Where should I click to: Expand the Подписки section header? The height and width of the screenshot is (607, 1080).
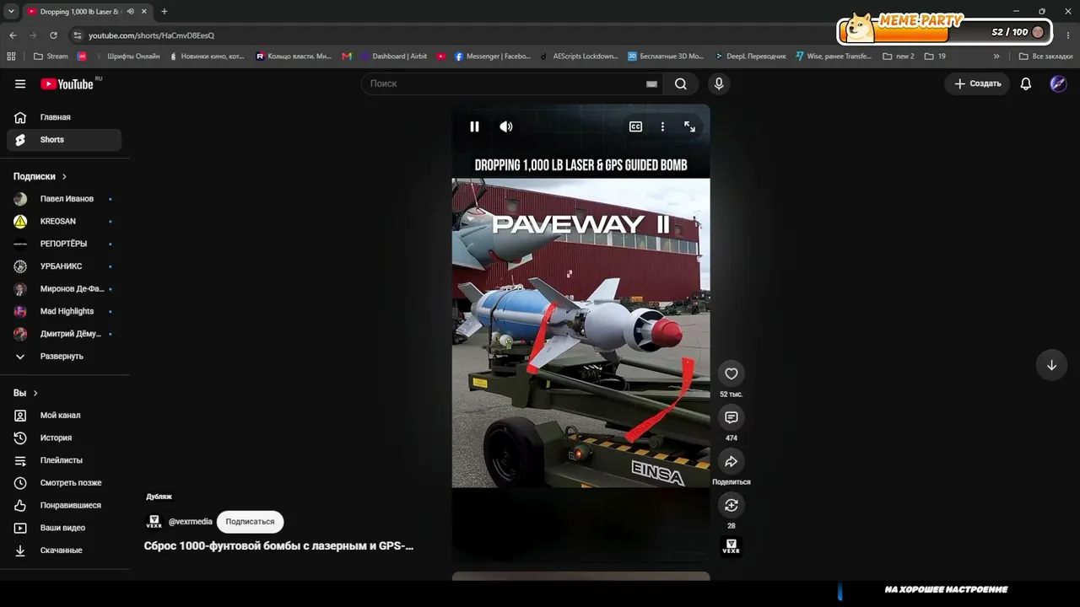point(40,176)
